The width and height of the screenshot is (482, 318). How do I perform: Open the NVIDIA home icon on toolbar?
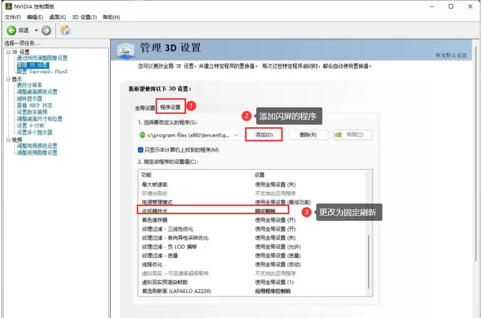[x=65, y=30]
